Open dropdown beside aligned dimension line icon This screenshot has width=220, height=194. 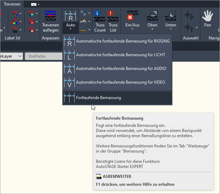(89, 13)
